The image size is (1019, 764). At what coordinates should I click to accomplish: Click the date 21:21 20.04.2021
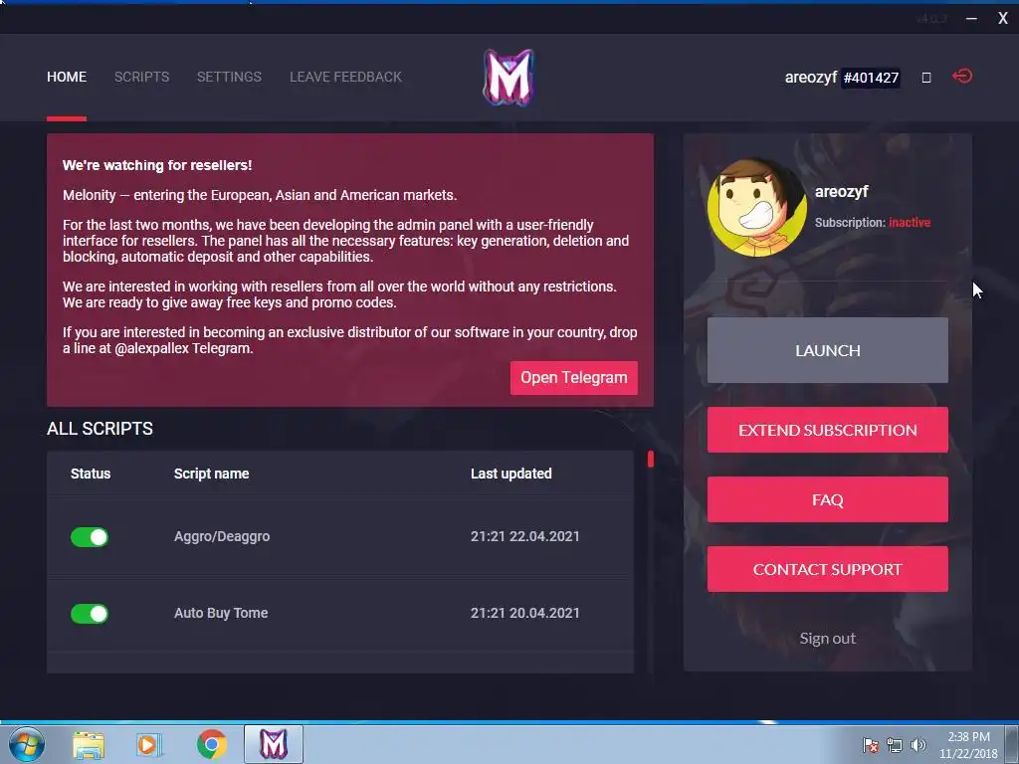tap(525, 613)
